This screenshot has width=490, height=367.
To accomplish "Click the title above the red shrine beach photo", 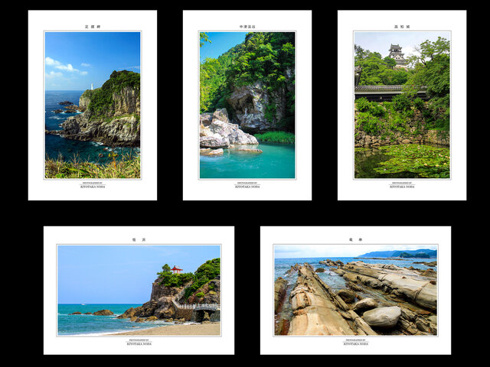I will pyautogui.click(x=139, y=239).
